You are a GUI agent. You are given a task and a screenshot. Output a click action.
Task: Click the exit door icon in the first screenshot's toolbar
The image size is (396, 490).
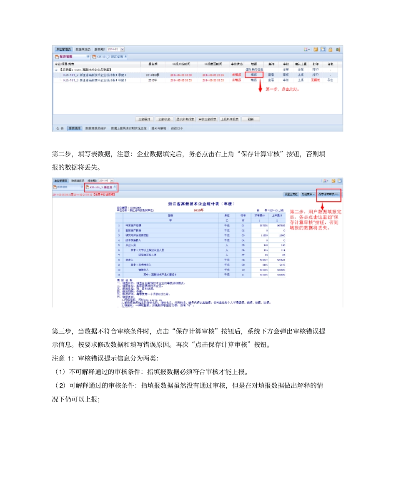pyautogui.click(x=338, y=49)
